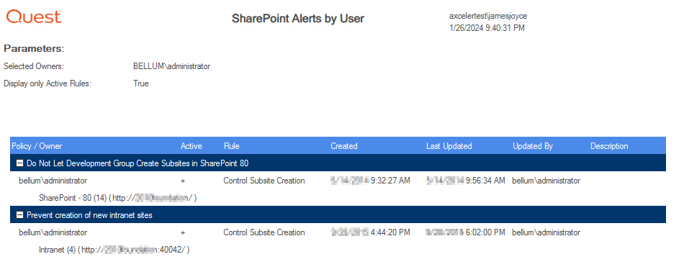Click the Quest logo
Image resolution: width=684 pixels, height=272 pixels.
34,17
